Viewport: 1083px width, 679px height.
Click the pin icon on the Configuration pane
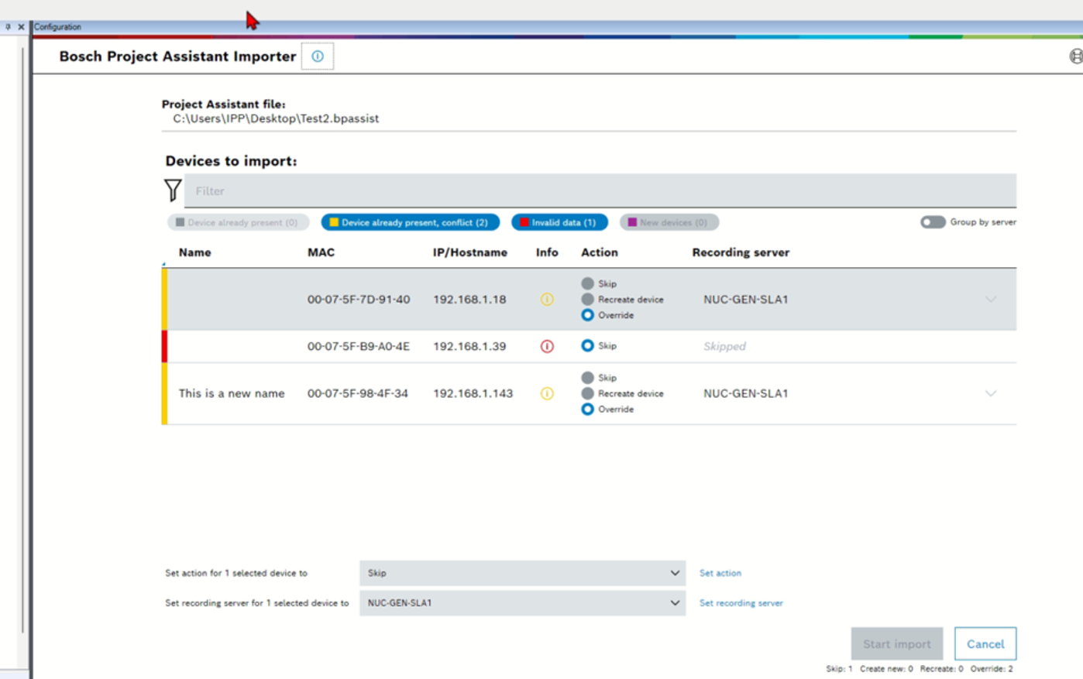[x=9, y=26]
